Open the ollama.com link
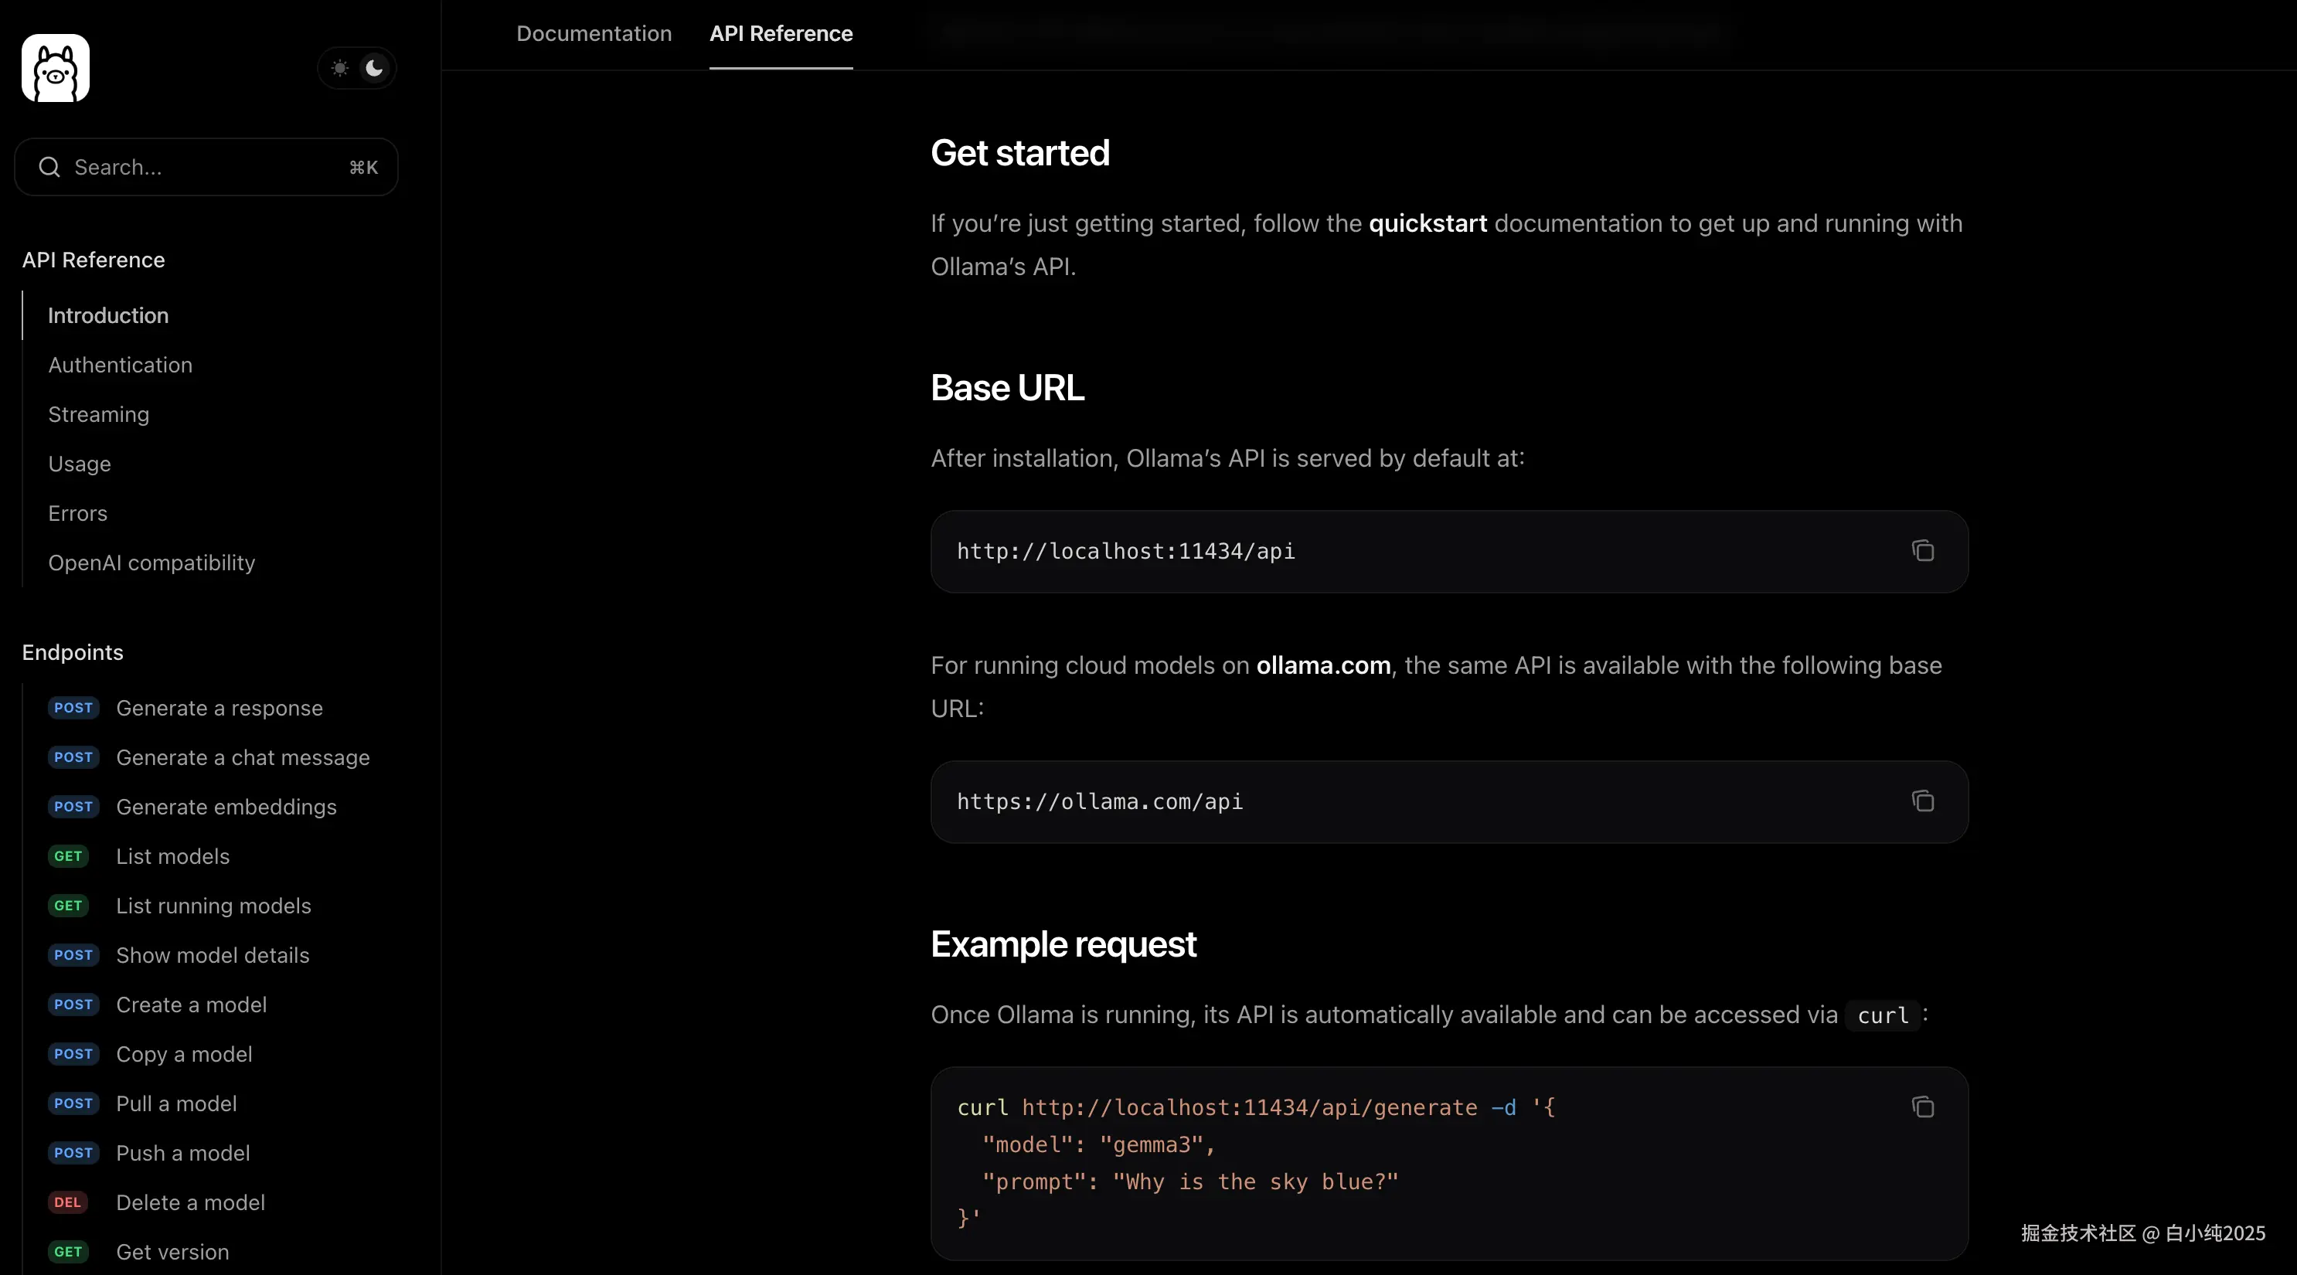The width and height of the screenshot is (2297, 1275). coord(1323,665)
